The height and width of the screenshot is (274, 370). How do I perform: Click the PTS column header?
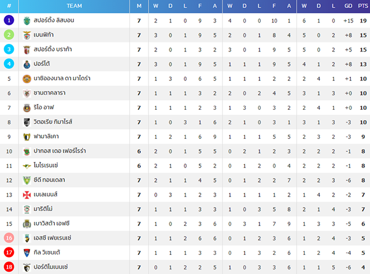[x=362, y=6]
